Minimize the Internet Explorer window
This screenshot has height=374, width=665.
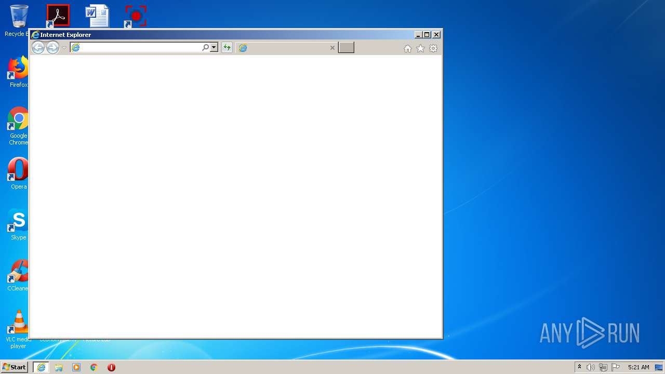click(418, 35)
